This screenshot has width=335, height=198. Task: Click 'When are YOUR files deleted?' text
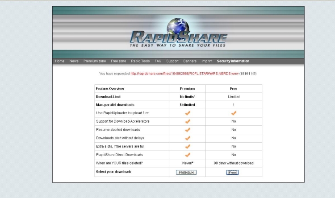point(119,163)
